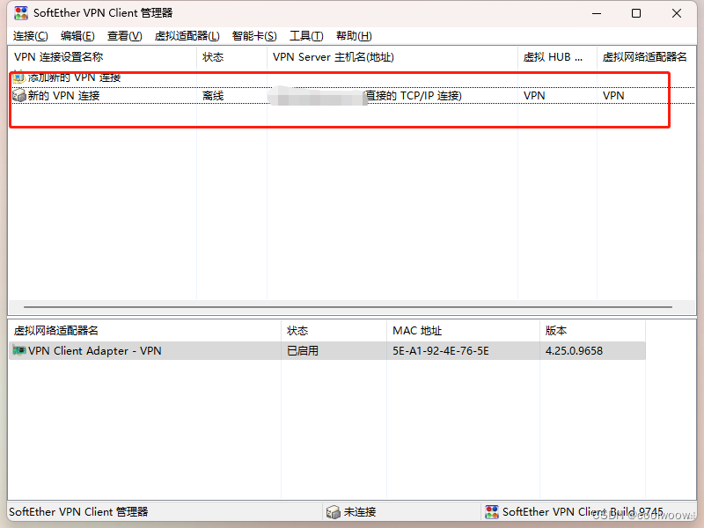The height and width of the screenshot is (528, 704).
Task: Maximize the VPN Client manager window
Action: point(636,13)
